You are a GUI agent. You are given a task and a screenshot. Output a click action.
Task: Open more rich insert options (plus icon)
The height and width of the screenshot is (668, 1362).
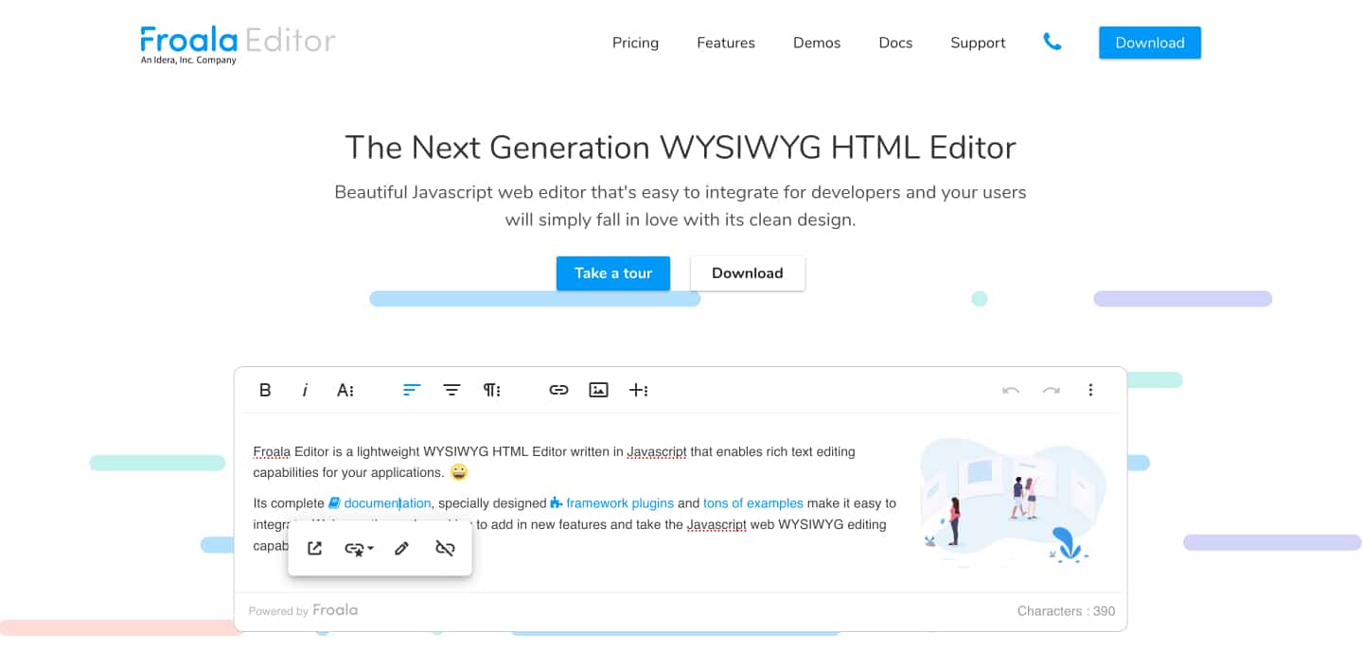pyautogui.click(x=639, y=390)
